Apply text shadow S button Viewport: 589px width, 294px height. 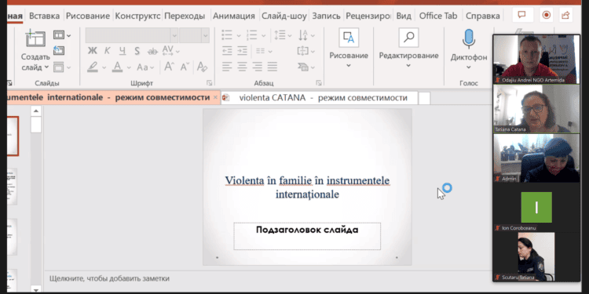137,51
